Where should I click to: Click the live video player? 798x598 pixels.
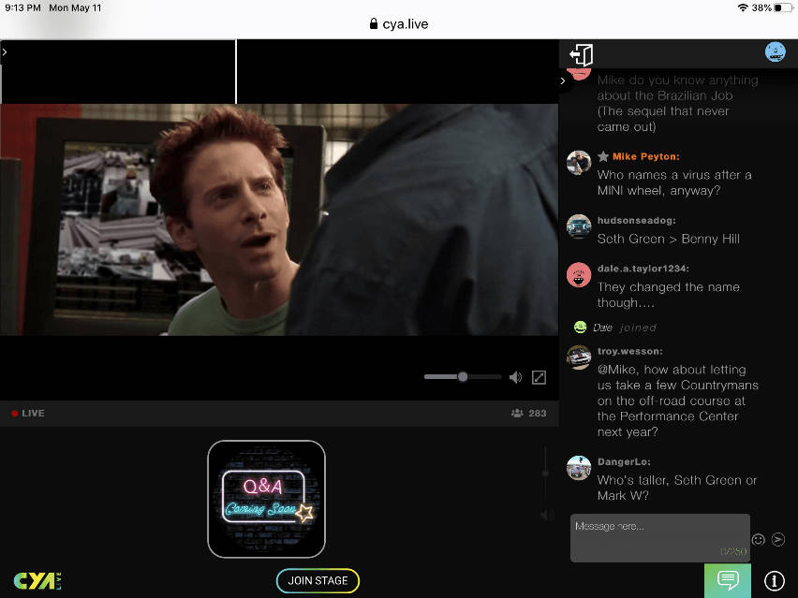[x=279, y=220]
